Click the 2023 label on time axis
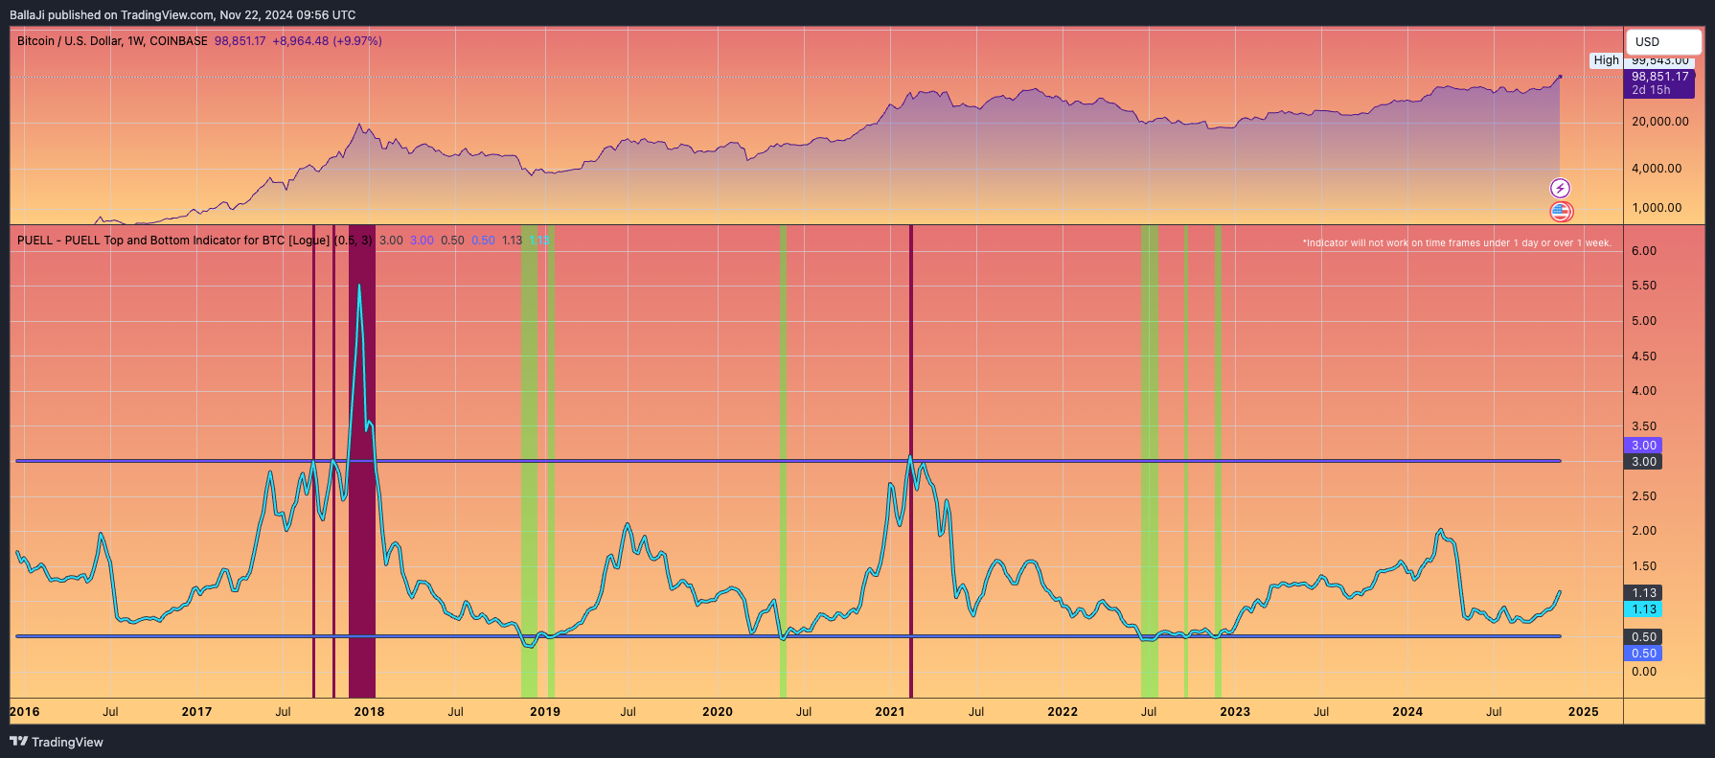This screenshot has height=758, width=1715. (1235, 712)
